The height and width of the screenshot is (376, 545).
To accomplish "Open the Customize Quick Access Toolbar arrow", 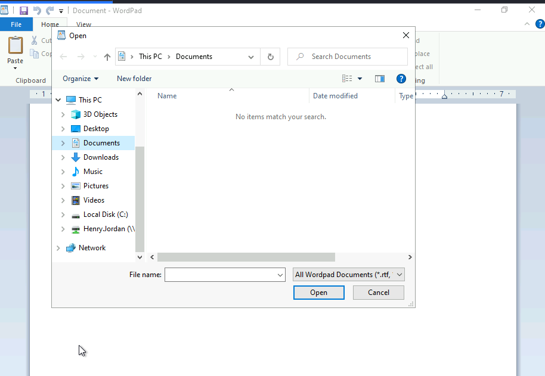I will [x=61, y=11].
